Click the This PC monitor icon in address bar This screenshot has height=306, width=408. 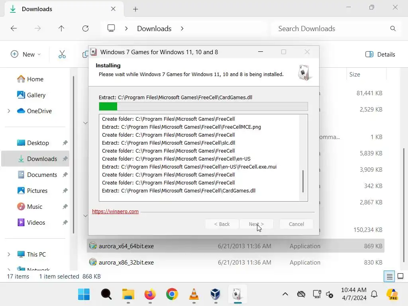pyautogui.click(x=111, y=28)
